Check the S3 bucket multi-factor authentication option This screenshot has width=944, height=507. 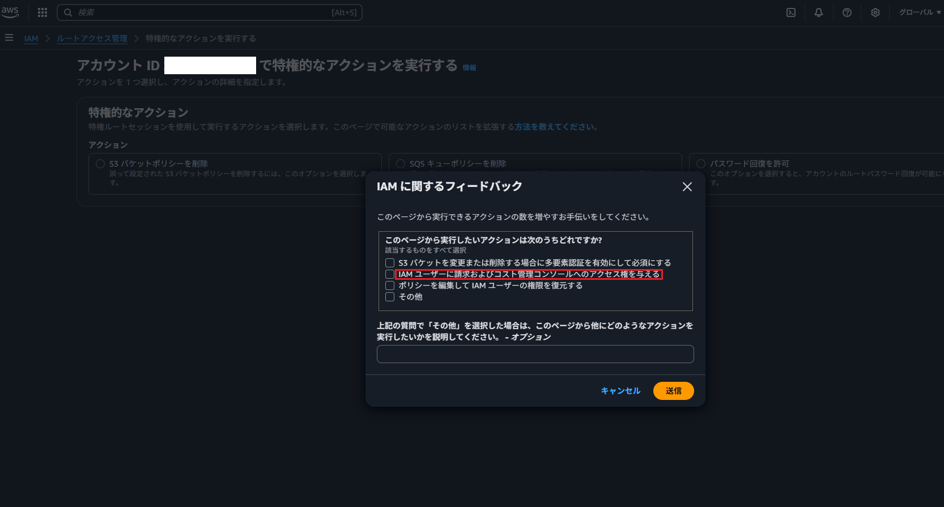(390, 263)
